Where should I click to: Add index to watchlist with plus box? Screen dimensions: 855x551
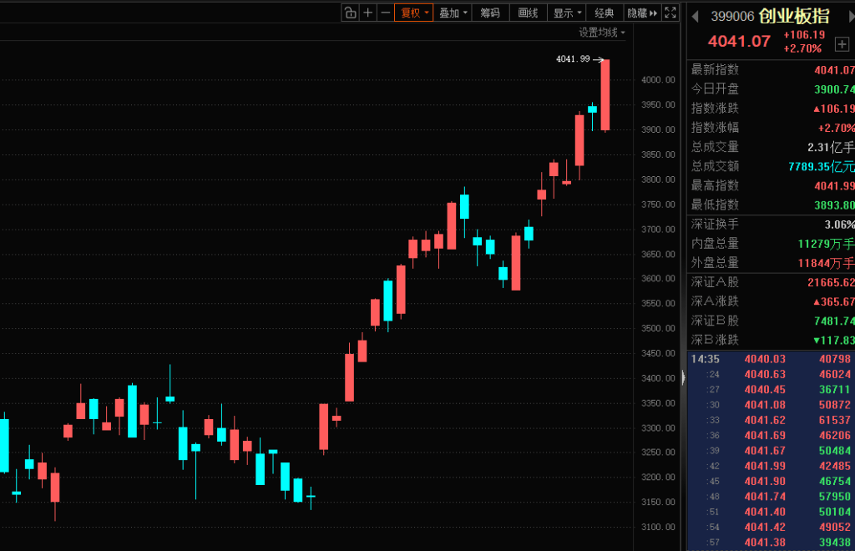(842, 44)
